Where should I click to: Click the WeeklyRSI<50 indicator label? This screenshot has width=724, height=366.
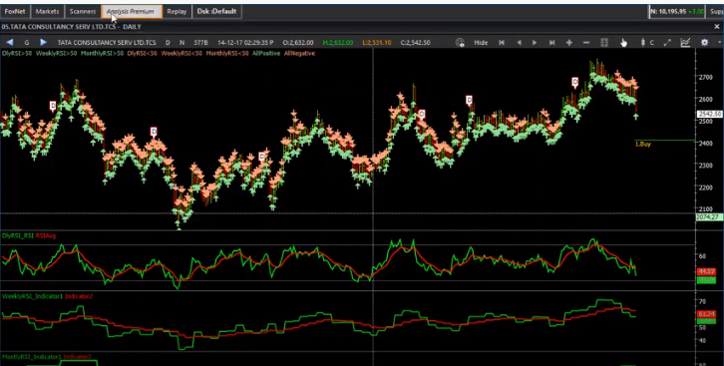[x=181, y=54]
